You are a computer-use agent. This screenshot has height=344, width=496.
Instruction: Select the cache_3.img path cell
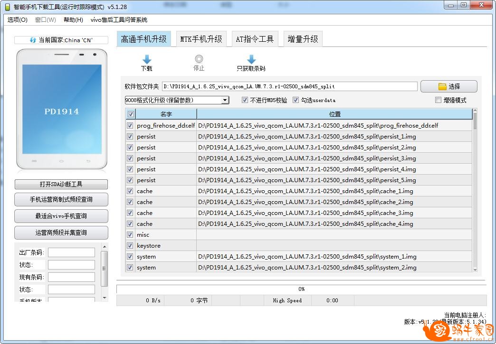(334, 213)
